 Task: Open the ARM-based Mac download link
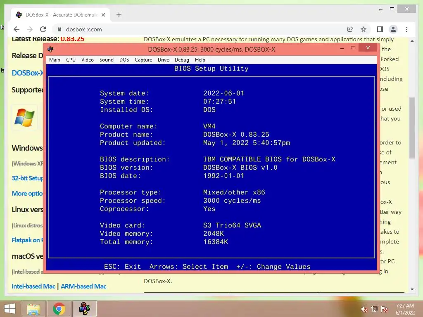83,286
